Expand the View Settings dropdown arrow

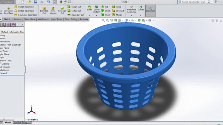153,20
